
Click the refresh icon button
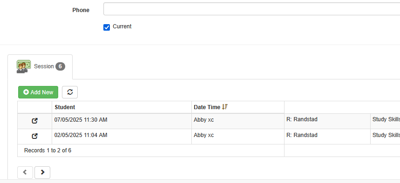[70, 92]
